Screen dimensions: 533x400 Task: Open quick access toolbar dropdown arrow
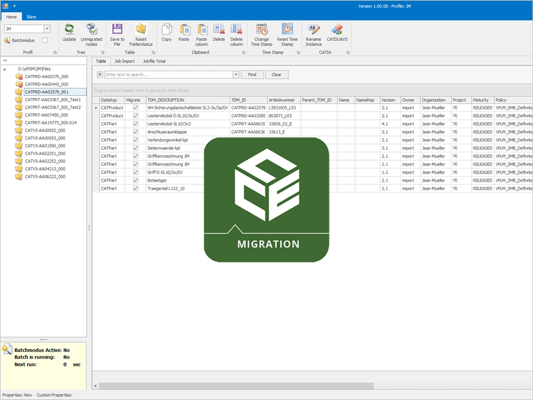(14, 6)
